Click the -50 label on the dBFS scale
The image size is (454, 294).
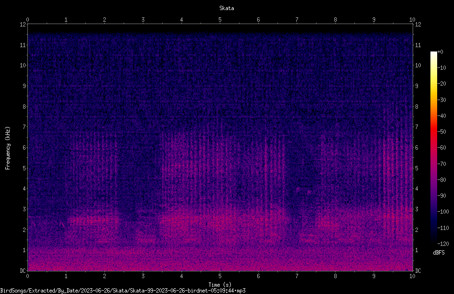point(442,132)
